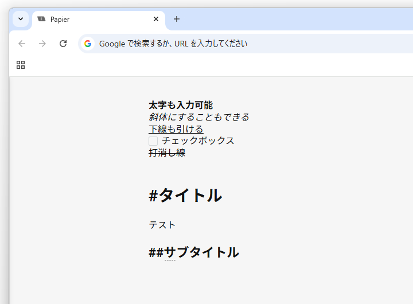This screenshot has width=413, height=304.
Task: Click the underlined text 下線も引ける
Action: (x=176, y=129)
